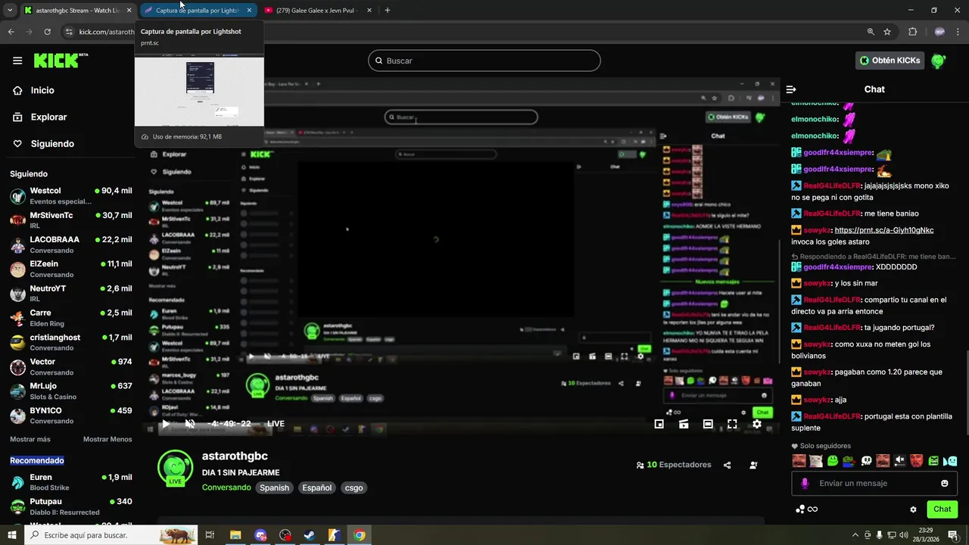Open the Chrome tab search dropdown
Image resolution: width=969 pixels, height=545 pixels.
point(10,11)
